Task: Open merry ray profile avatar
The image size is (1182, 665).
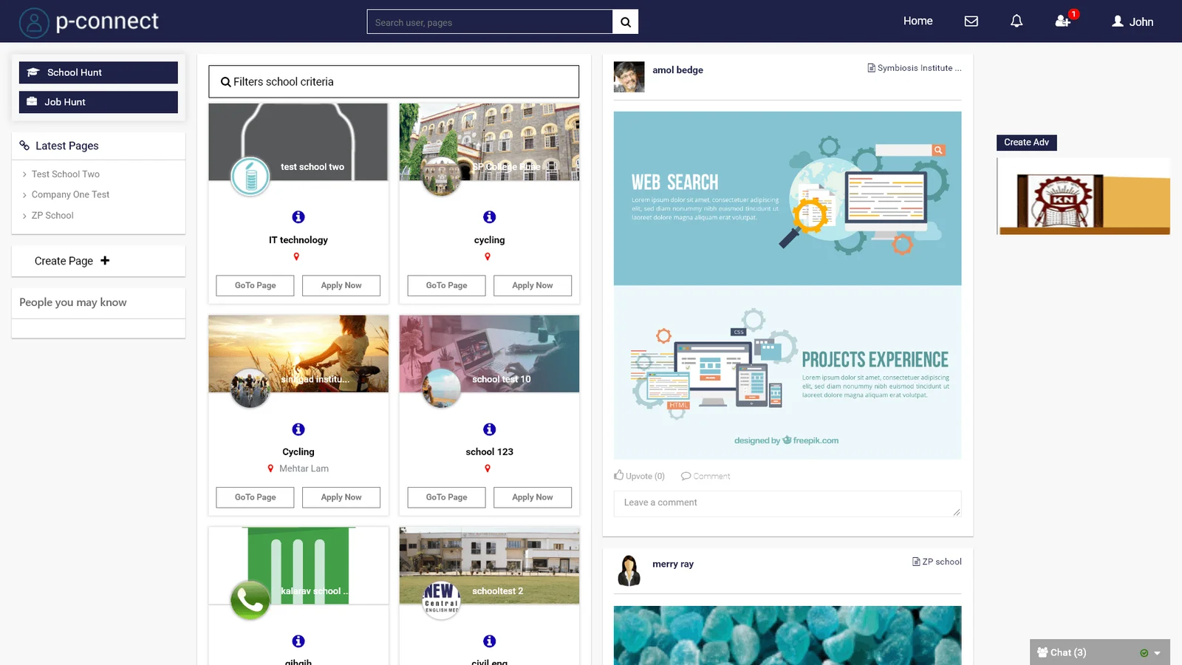Action: (629, 570)
